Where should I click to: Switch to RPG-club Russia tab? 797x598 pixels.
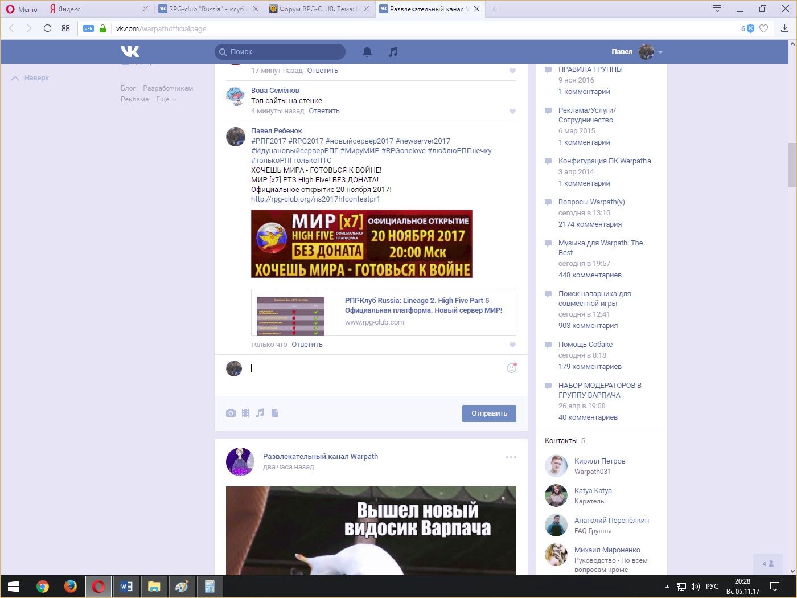(208, 9)
